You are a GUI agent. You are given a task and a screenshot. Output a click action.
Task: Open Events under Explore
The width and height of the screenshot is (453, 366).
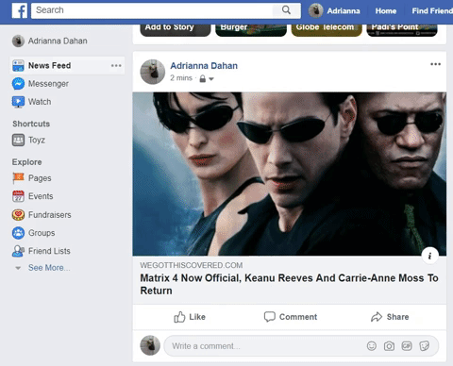coord(41,196)
